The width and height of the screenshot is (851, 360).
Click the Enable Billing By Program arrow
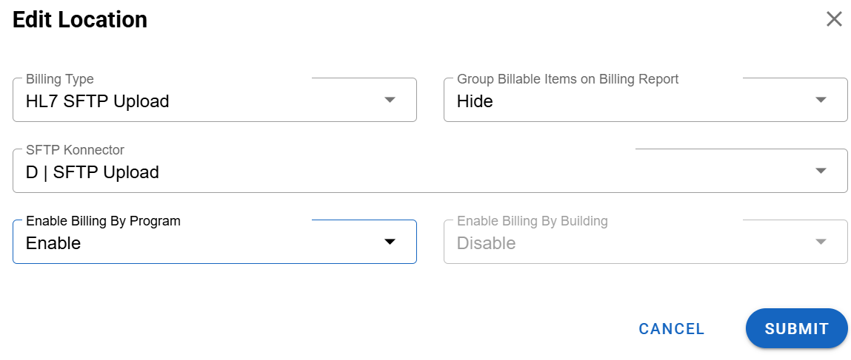(x=390, y=242)
